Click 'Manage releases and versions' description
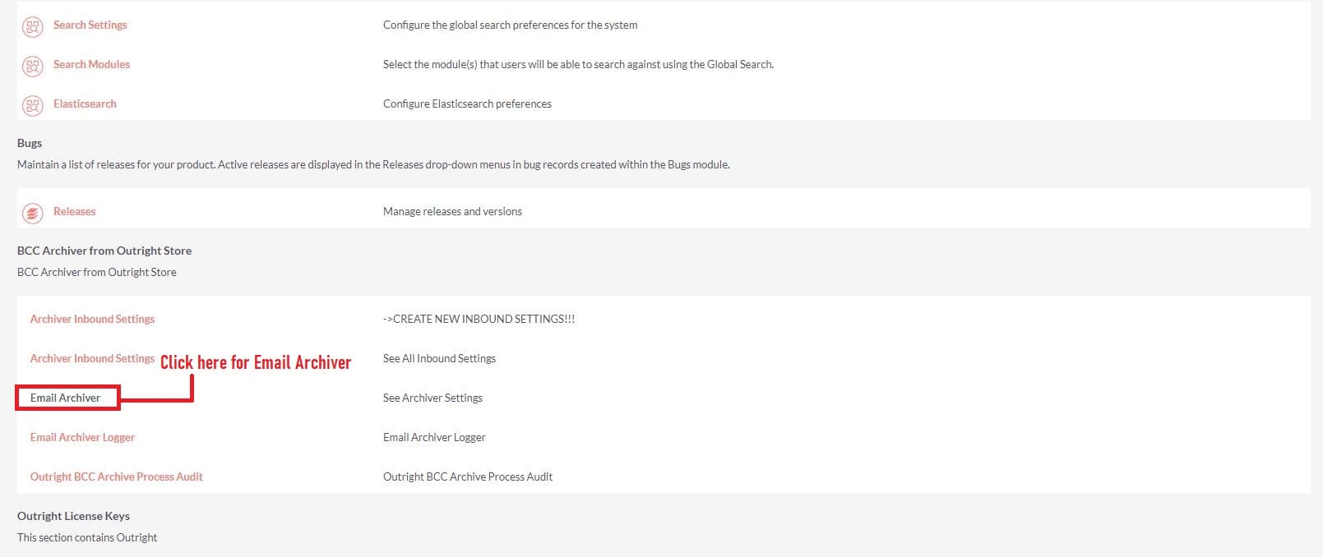The image size is (1323, 557). [452, 211]
